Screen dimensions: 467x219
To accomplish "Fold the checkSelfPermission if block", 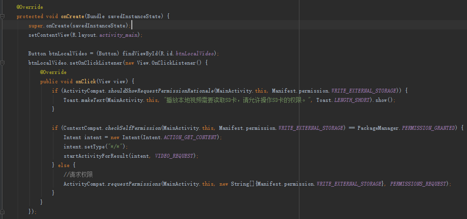I will (3, 128).
